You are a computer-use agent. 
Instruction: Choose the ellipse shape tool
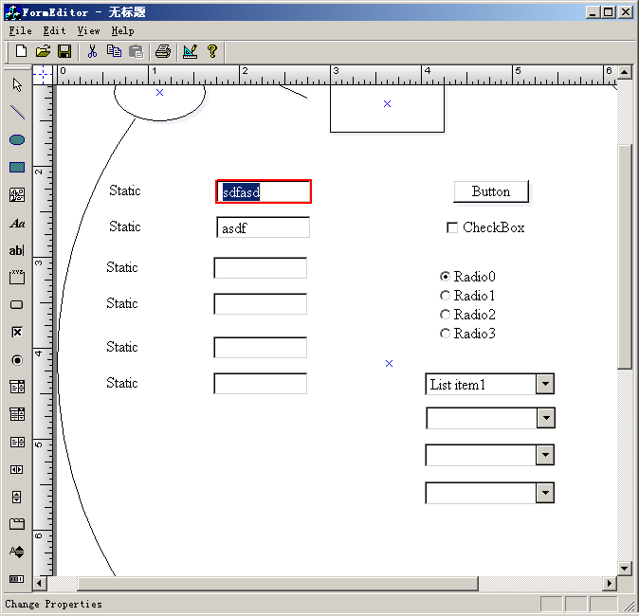tap(17, 140)
